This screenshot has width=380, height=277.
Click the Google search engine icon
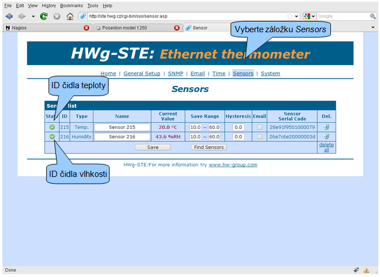[307, 16]
